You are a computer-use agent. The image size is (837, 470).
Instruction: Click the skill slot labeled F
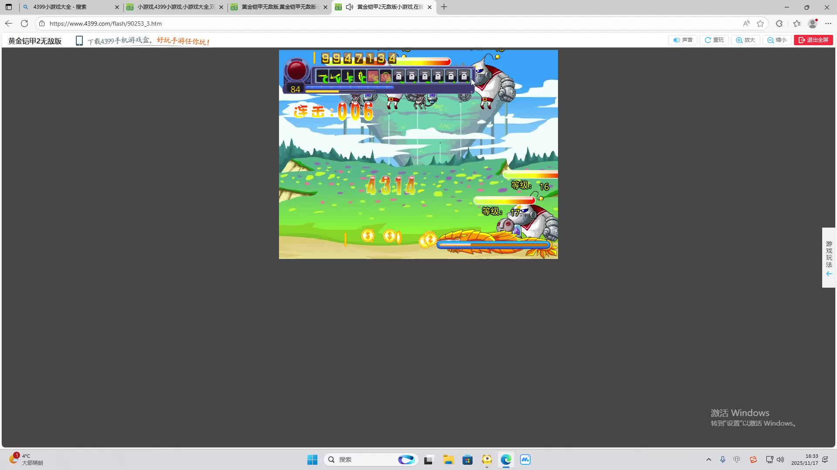coord(348,77)
